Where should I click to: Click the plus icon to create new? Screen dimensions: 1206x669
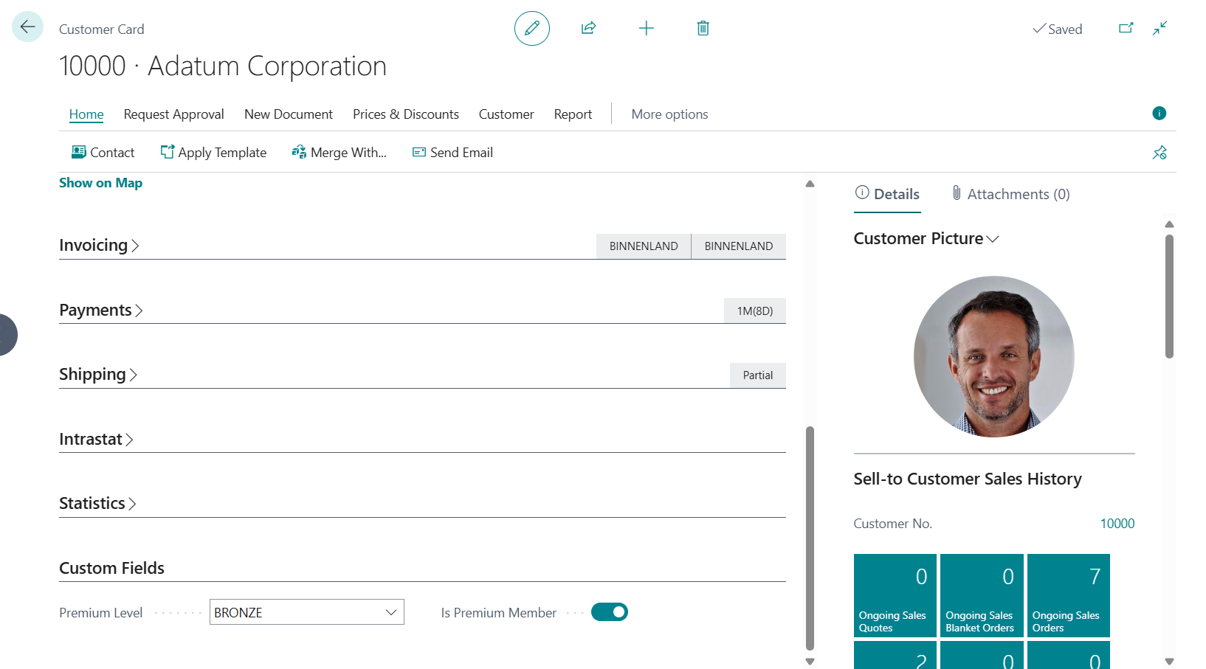[x=646, y=29]
